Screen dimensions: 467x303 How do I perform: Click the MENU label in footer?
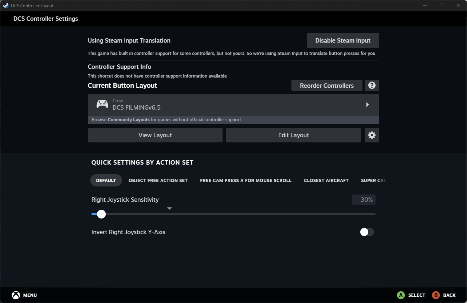pyautogui.click(x=30, y=295)
